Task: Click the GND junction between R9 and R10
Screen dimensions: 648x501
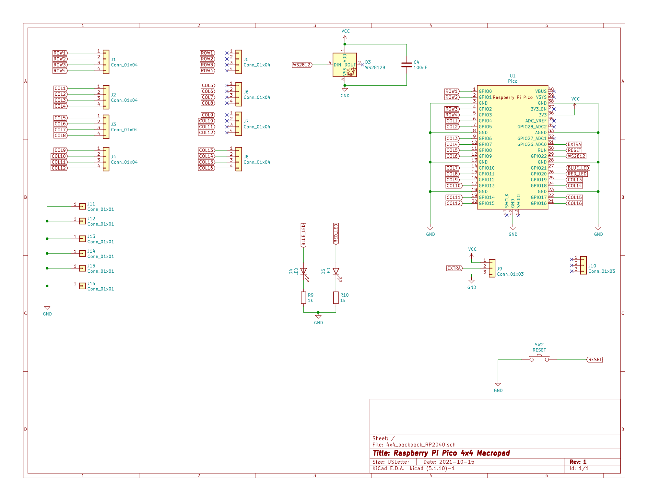Action: (x=318, y=313)
